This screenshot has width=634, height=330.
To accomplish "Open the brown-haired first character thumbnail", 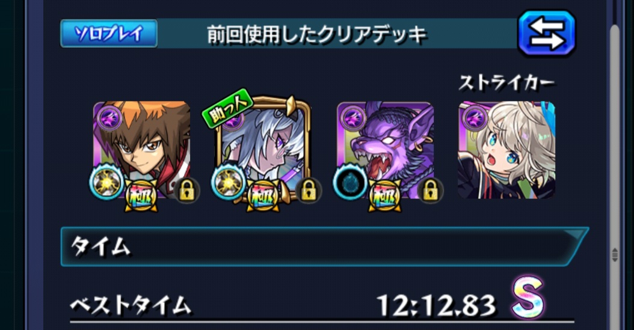I will click(x=141, y=150).
